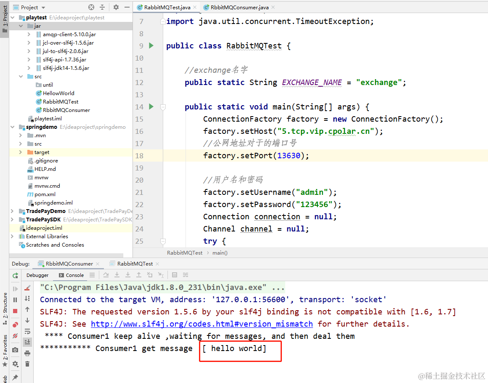Image resolution: width=488 pixels, height=383 pixels.
Task: Open the Favorites tool window
Action: click(x=5, y=351)
